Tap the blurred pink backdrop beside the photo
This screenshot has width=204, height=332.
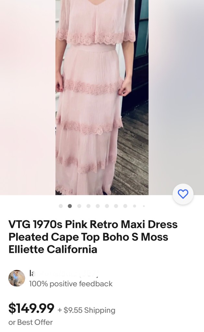pos(28,97)
